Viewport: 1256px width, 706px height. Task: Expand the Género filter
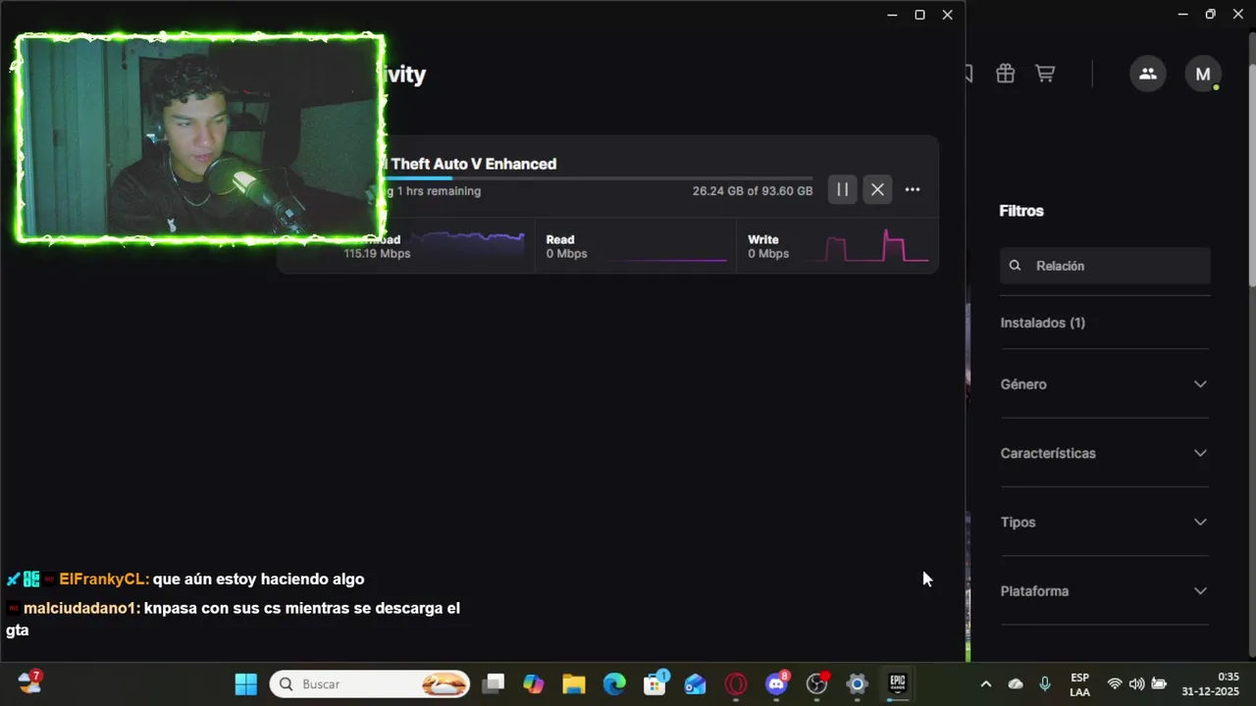pyautogui.click(x=1105, y=384)
